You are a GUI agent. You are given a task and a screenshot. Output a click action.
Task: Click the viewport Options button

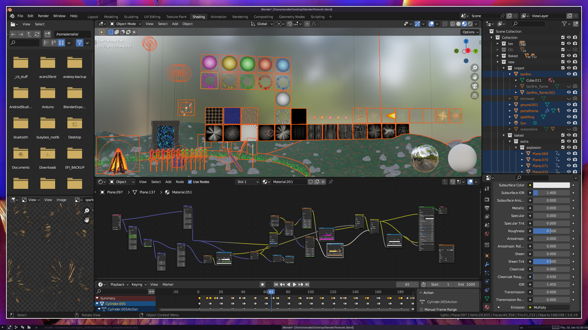pos(470,32)
